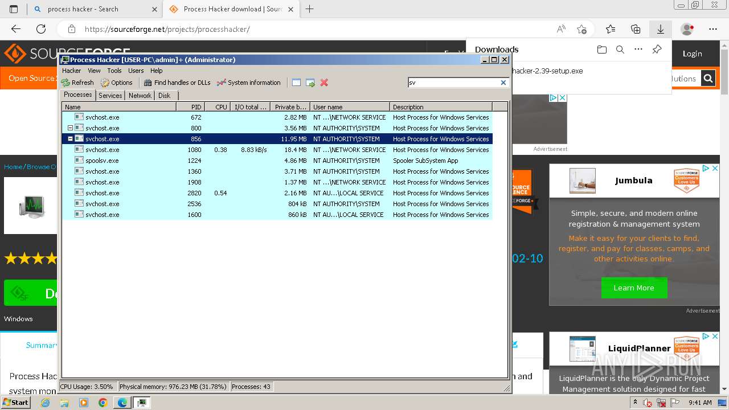Switch to the Services tab
The width and height of the screenshot is (729, 410).
click(x=110, y=96)
